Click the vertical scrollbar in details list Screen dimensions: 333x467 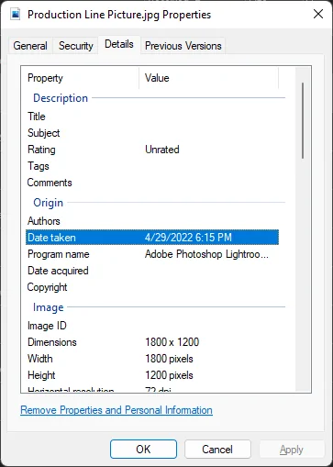(x=303, y=120)
